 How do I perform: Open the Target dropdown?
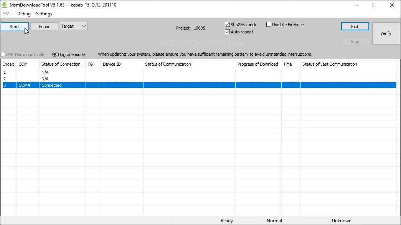73,26
